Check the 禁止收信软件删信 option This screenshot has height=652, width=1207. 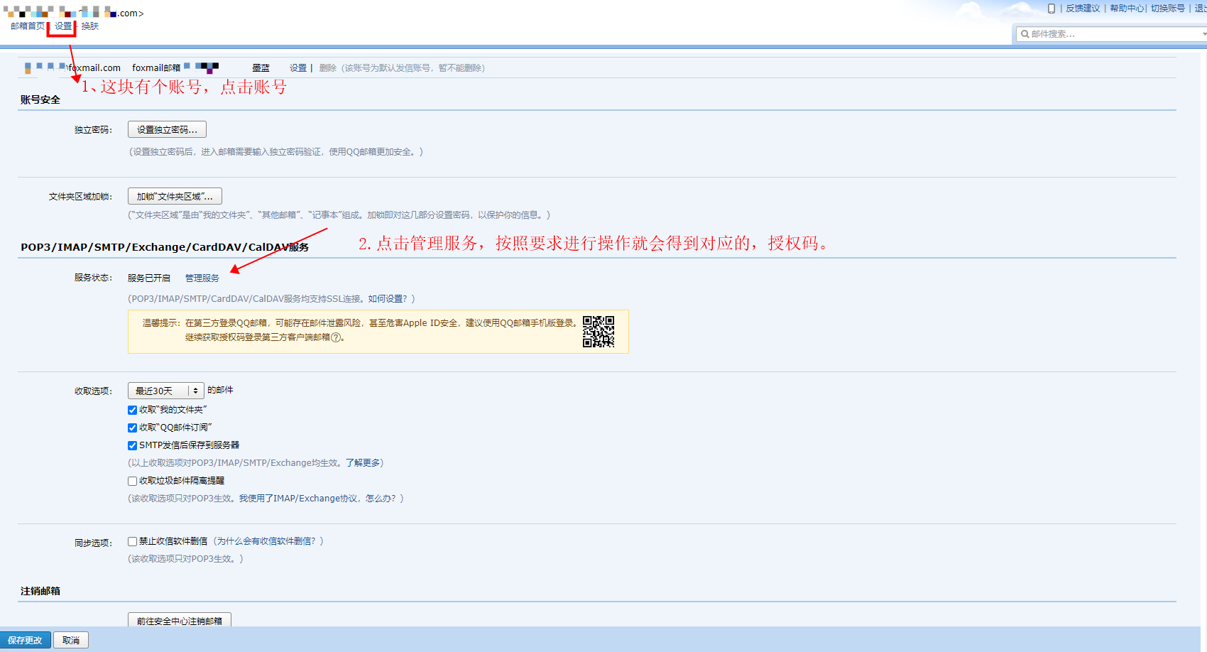(x=132, y=541)
